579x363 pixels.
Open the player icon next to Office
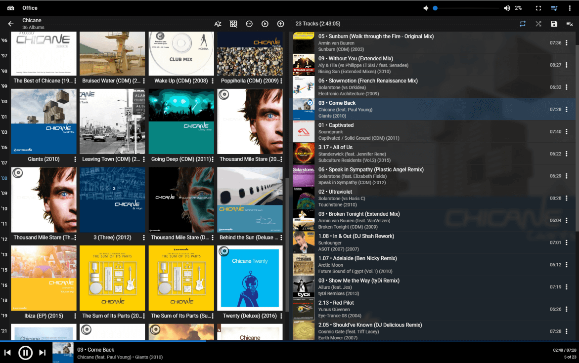coord(11,8)
